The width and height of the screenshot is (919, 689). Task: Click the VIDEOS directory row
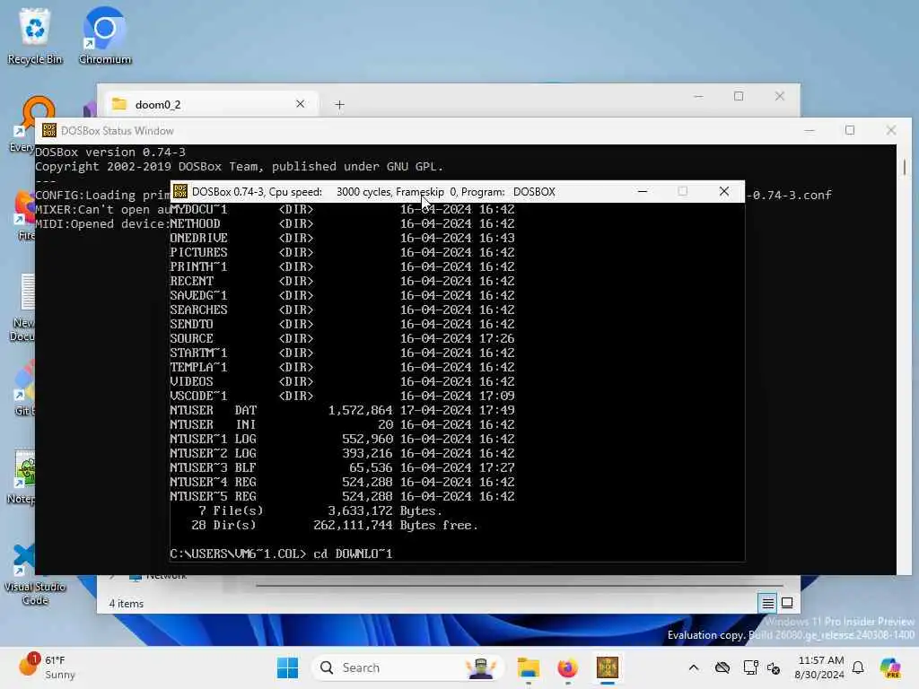pos(342,381)
